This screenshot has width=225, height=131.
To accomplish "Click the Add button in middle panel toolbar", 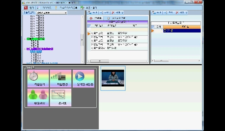I will pyautogui.click(x=93, y=13).
